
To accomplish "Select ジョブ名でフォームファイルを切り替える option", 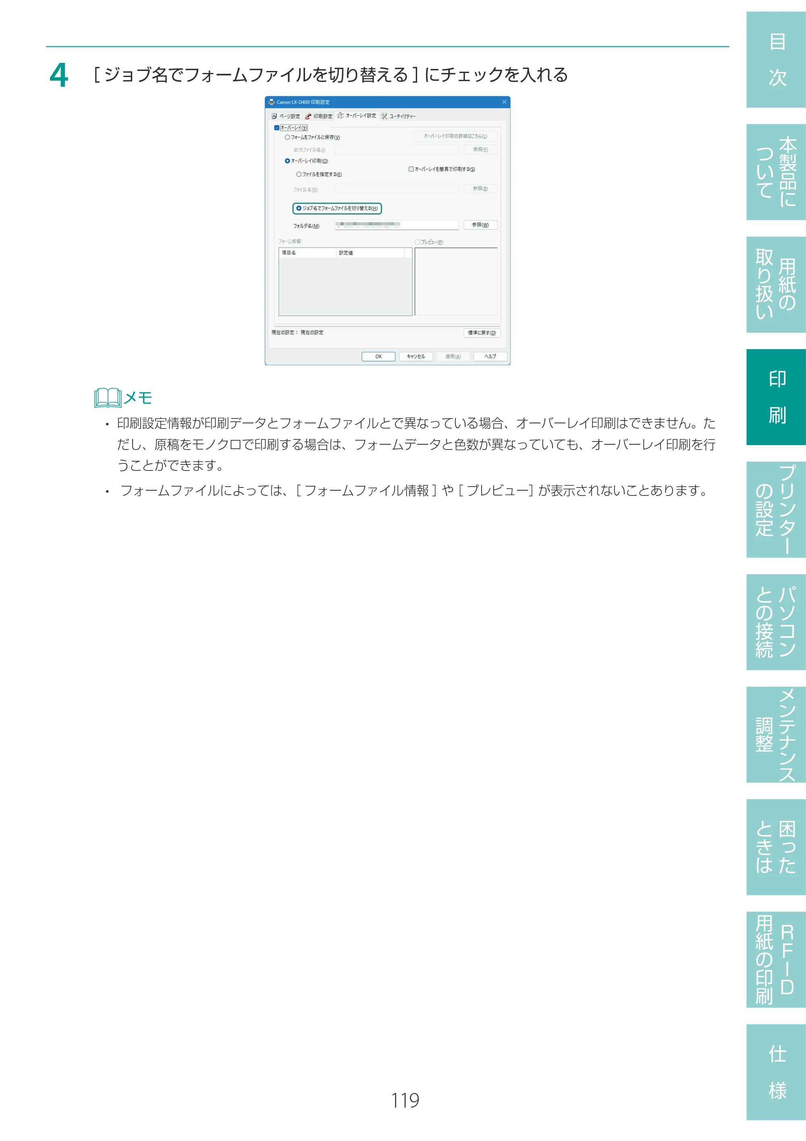I will pos(299,208).
